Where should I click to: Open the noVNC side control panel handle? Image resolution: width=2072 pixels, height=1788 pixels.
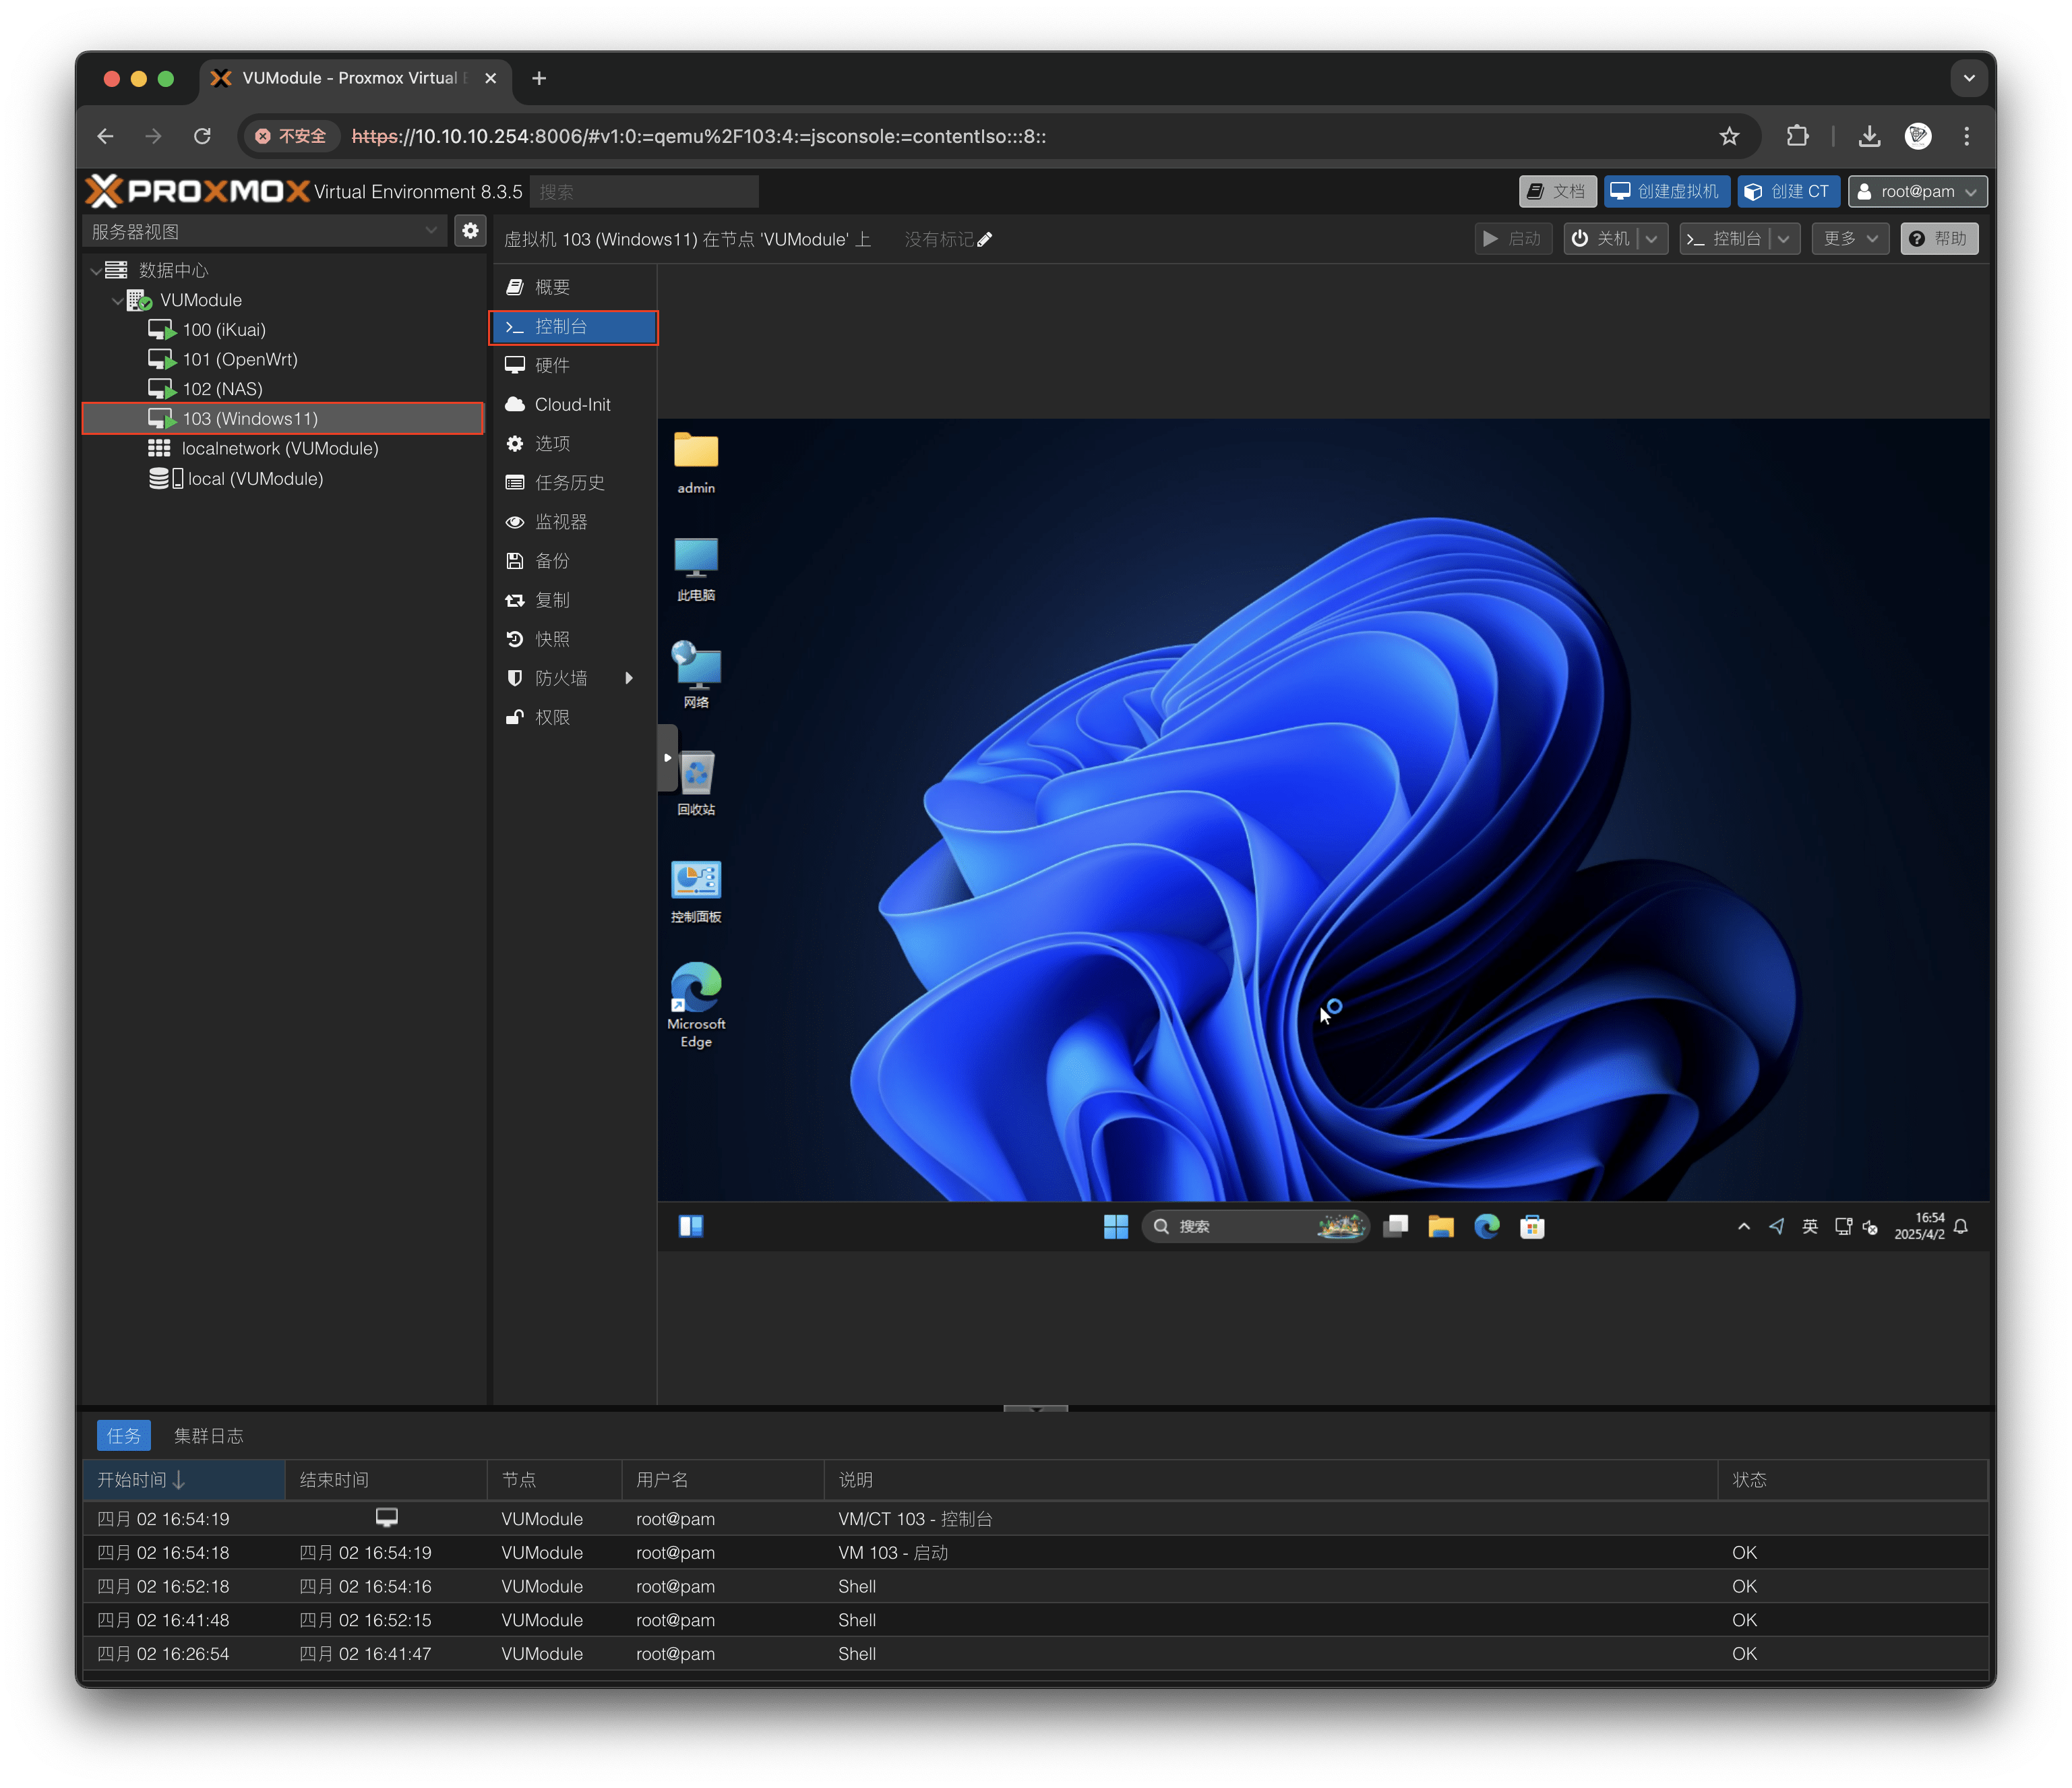click(667, 758)
